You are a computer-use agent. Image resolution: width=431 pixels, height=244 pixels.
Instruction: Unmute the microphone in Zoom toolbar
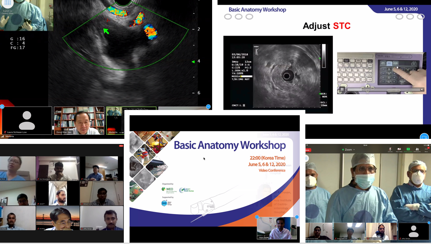point(390,149)
